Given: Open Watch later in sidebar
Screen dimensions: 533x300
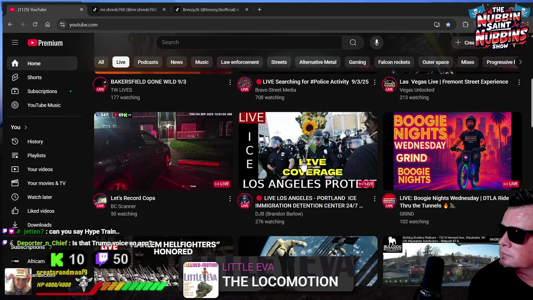Looking at the screenshot, I should [x=42, y=197].
